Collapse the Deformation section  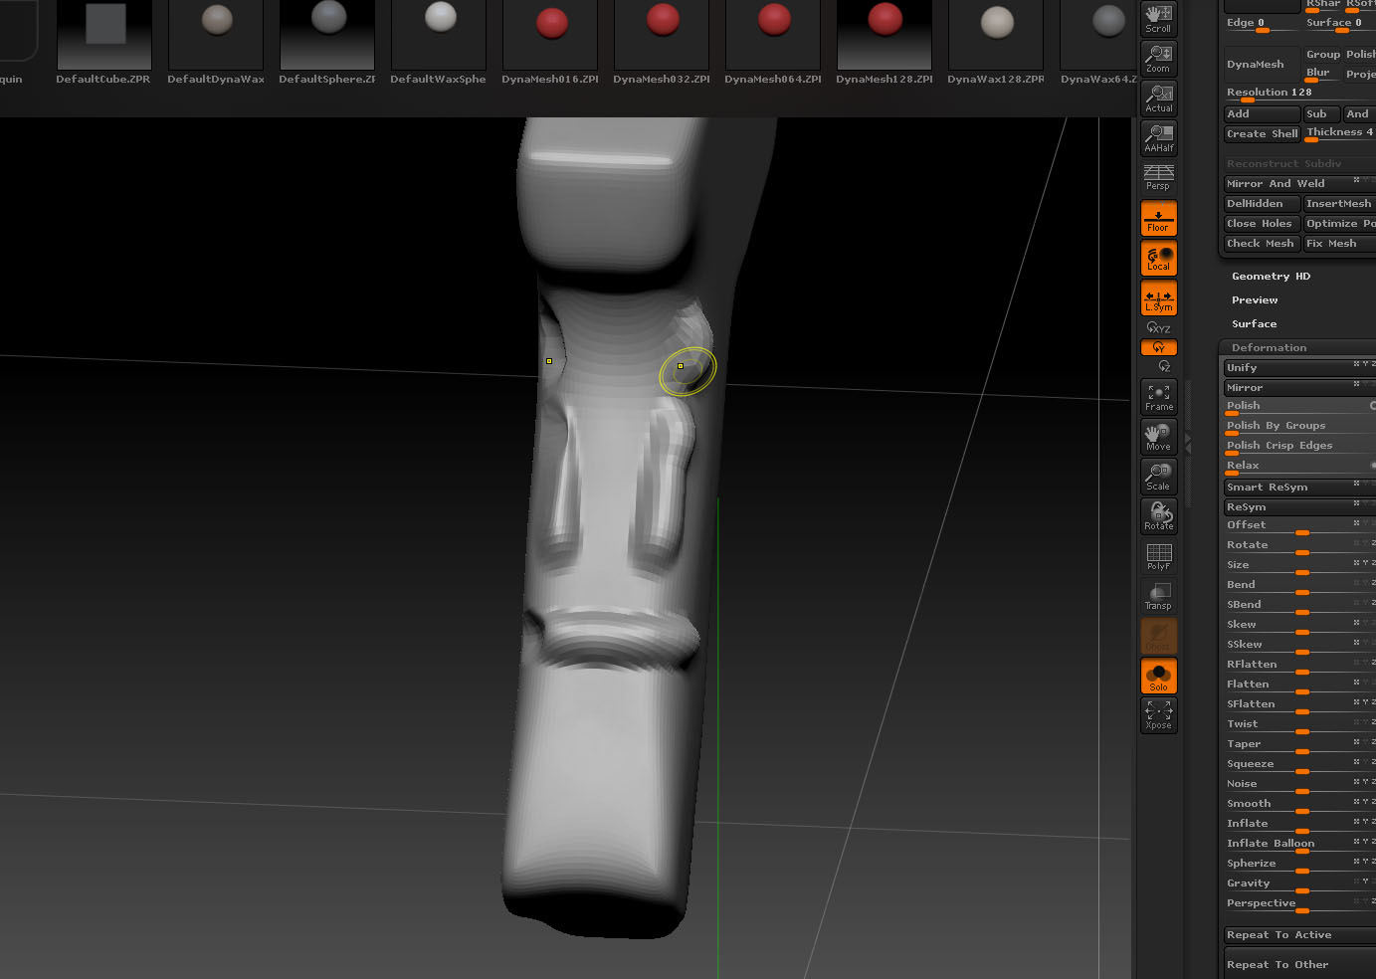point(1269,348)
